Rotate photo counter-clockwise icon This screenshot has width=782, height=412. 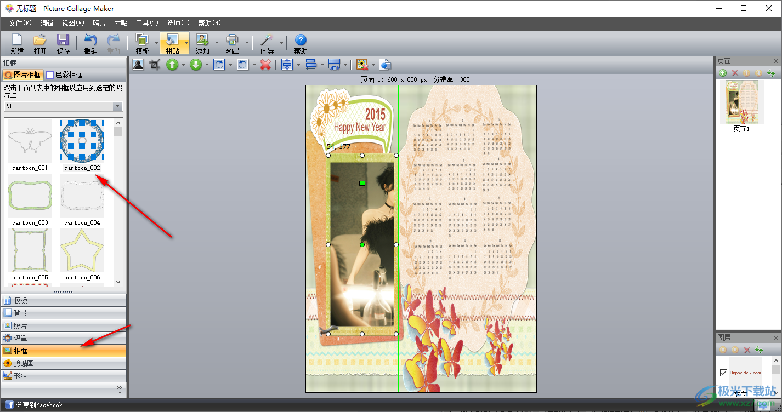[242, 65]
